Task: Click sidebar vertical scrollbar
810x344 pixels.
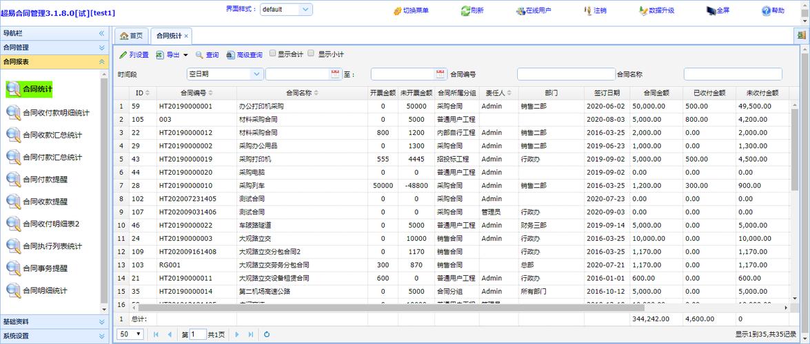Action: [104, 191]
